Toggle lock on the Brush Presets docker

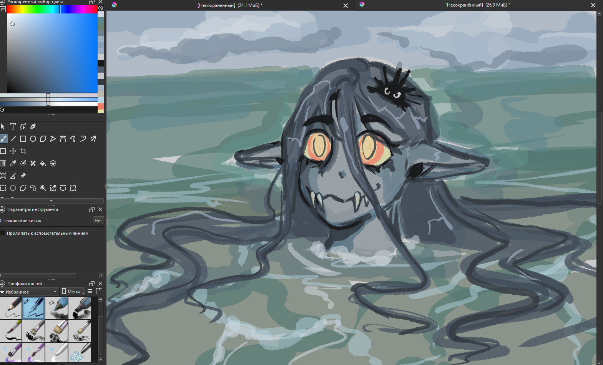point(92,284)
